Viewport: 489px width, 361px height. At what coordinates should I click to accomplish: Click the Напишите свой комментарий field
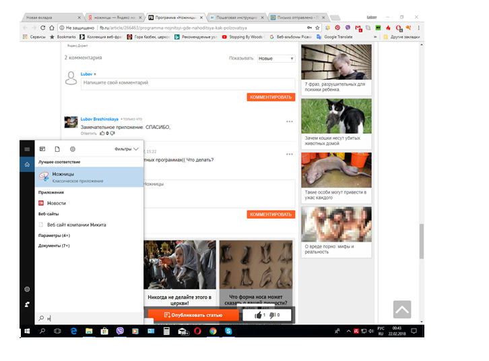point(188,84)
